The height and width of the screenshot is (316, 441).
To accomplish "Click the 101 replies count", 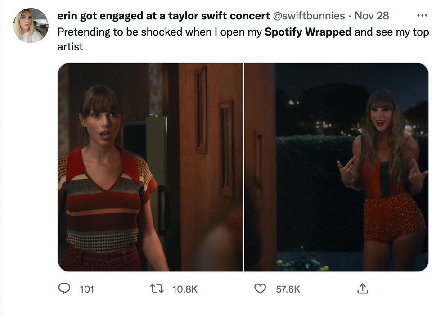I will pyautogui.click(x=87, y=289).
